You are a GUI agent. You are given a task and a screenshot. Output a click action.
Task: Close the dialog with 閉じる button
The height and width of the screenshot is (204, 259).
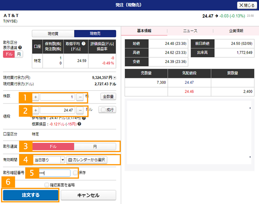point(247,5)
